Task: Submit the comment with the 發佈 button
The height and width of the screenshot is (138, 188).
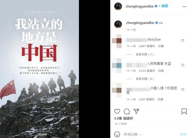Action: [x=183, y=135]
